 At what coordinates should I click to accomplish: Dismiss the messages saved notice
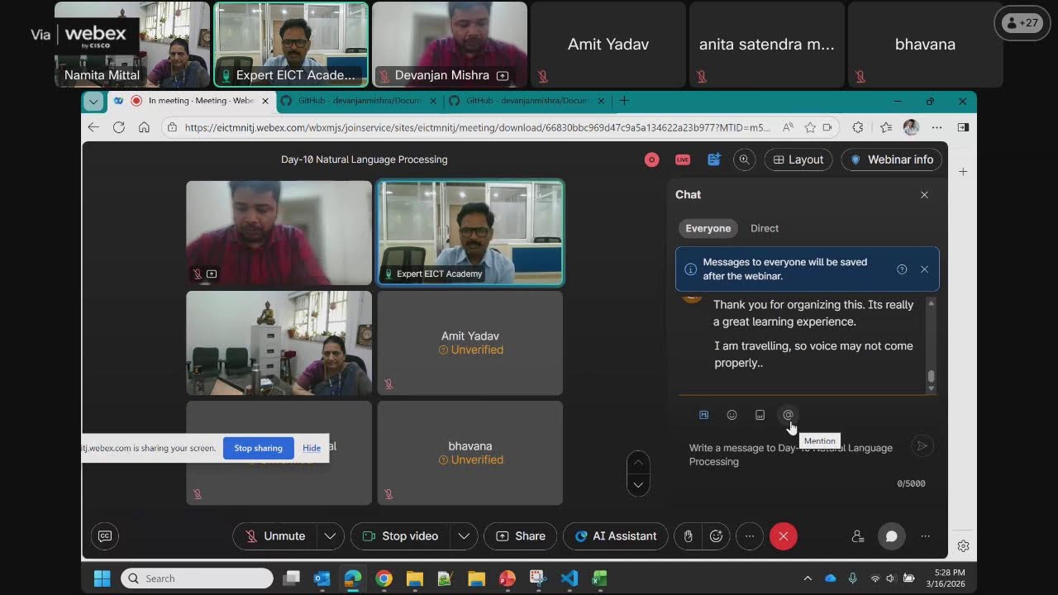924,269
